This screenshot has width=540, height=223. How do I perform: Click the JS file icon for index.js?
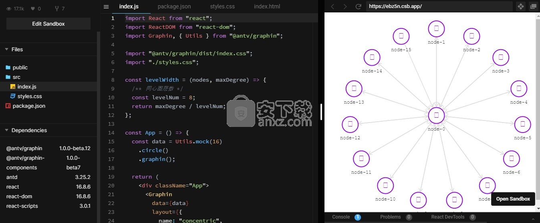click(x=12, y=86)
